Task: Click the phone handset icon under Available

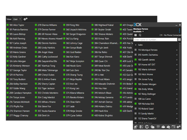Action: 136,35
